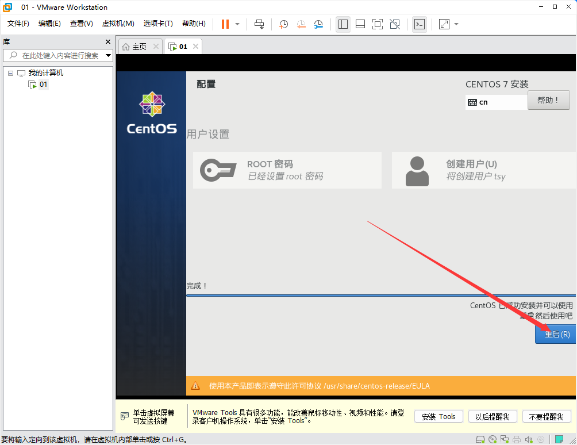
Task: Open the 查看(V) menu
Action: [82, 24]
